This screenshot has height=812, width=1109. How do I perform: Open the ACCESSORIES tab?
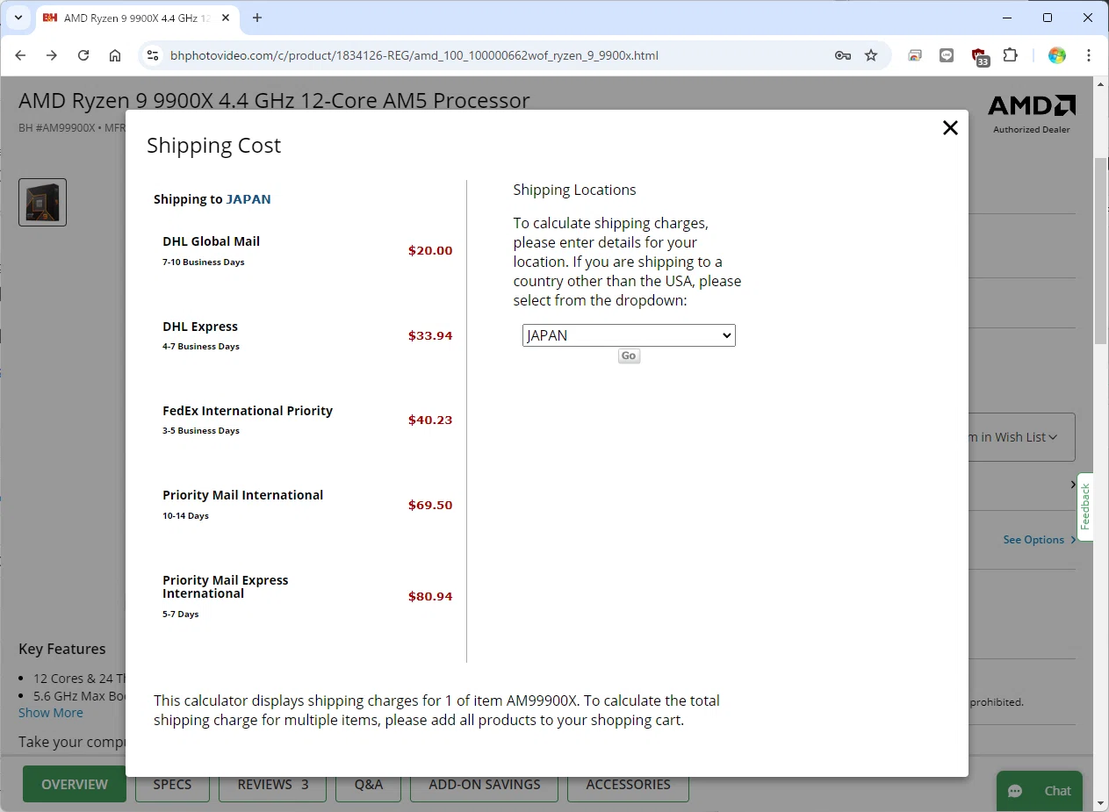pyautogui.click(x=628, y=784)
